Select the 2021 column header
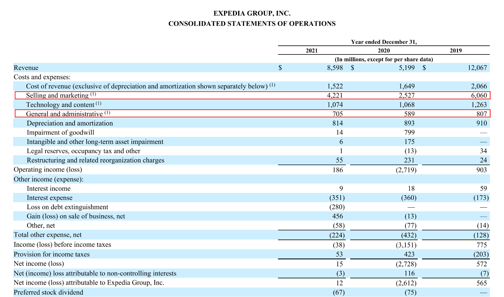Image resolution: width=504 pixels, height=297 pixels. 312,51
